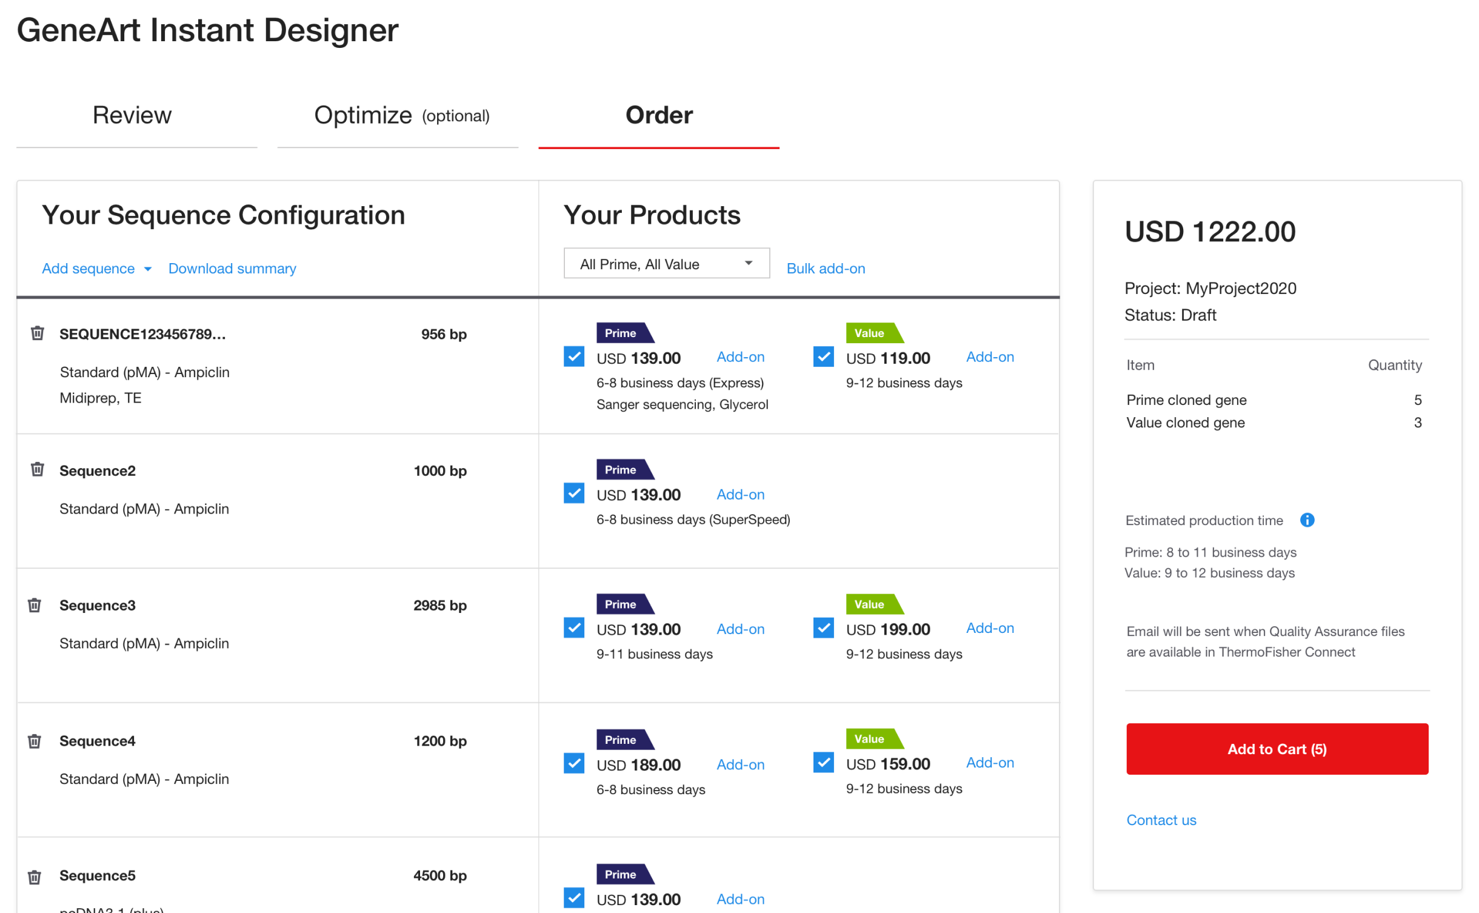Viewport: 1479px width, 913px height.
Task: Click the 956 bp length value
Action: tap(444, 334)
